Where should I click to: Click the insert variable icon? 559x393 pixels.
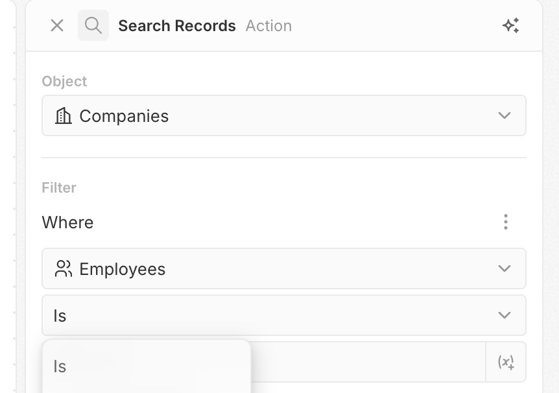tap(506, 363)
